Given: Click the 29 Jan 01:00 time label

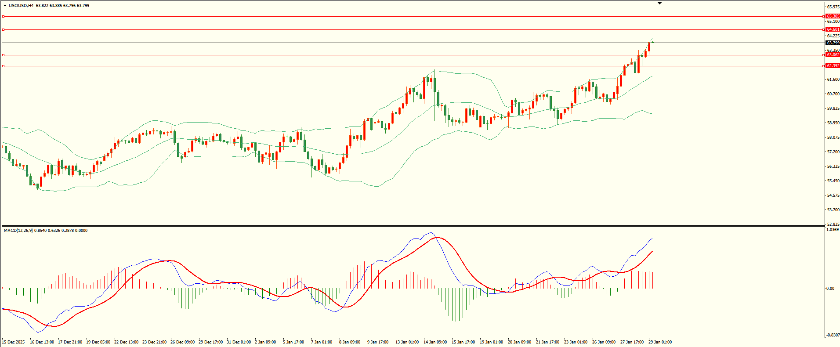Looking at the screenshot, I should pos(660,342).
